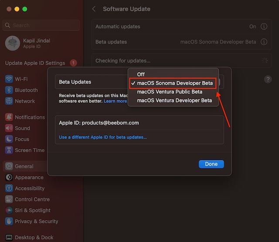
Task: Select Off in the beta updates menu
Action: 141,74
